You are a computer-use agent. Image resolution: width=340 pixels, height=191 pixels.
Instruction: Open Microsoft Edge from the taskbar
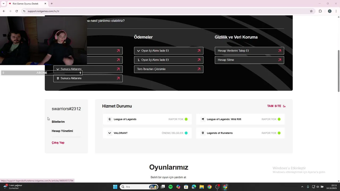tap(194, 187)
